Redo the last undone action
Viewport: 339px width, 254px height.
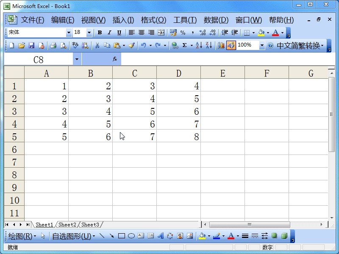pyautogui.click(x=158, y=46)
